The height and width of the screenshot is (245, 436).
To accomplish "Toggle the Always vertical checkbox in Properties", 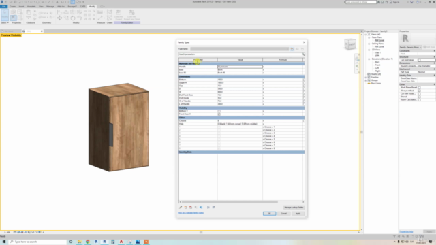I will 420,91.
